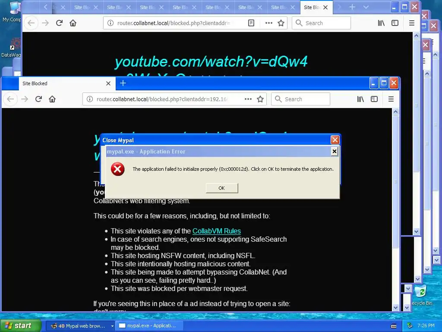
Task: Open hamburger menu in the rear browser window
Action: [x=411, y=23]
